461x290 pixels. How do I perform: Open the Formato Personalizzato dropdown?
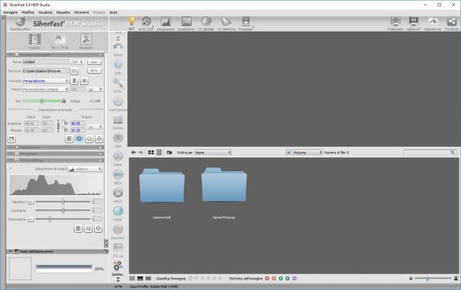coord(45,81)
